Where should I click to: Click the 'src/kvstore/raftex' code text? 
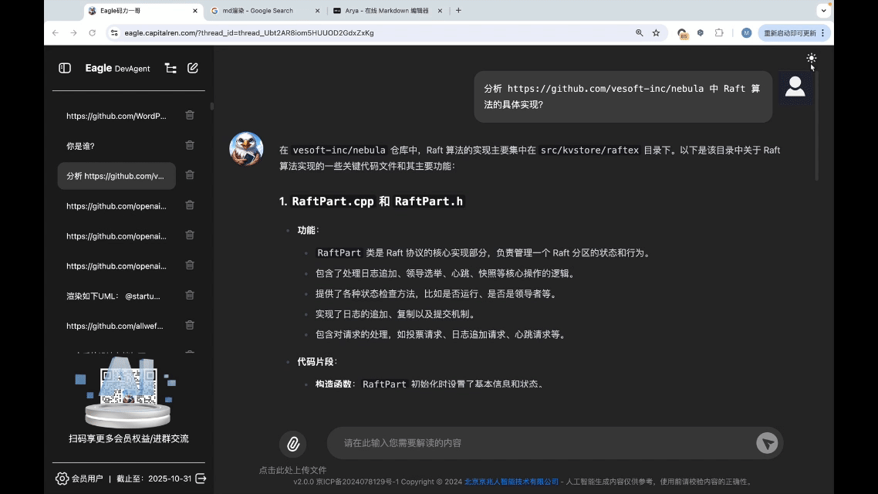[589, 150]
